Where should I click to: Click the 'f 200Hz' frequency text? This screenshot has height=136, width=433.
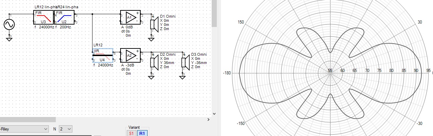(x=63, y=27)
